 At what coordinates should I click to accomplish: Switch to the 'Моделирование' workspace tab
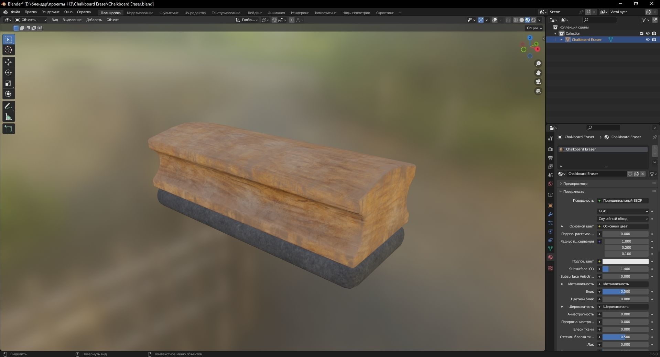pyautogui.click(x=140, y=13)
